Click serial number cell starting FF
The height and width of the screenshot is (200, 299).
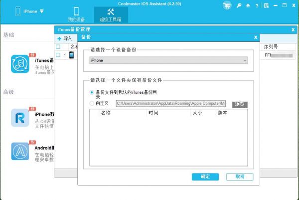coord(279,55)
